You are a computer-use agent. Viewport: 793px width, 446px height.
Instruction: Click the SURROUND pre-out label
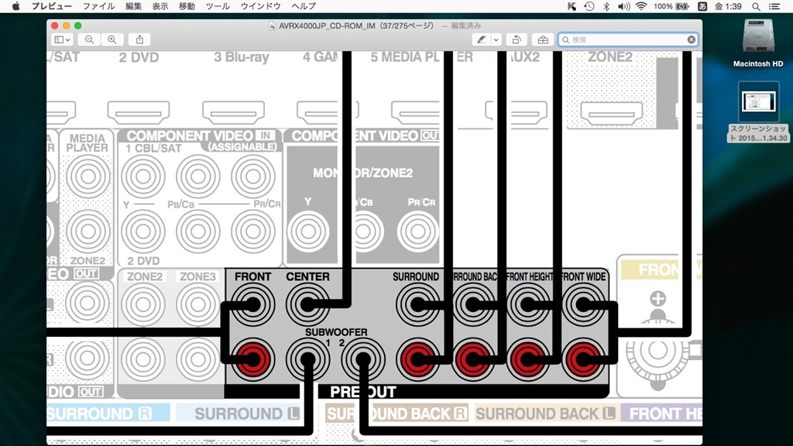coord(416,276)
